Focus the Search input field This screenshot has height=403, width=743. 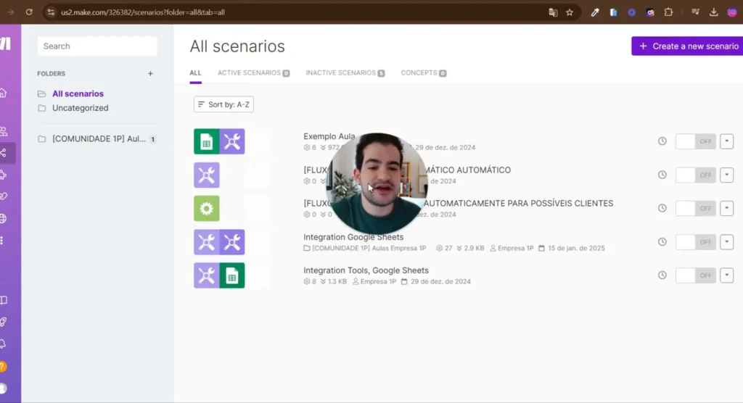point(97,46)
